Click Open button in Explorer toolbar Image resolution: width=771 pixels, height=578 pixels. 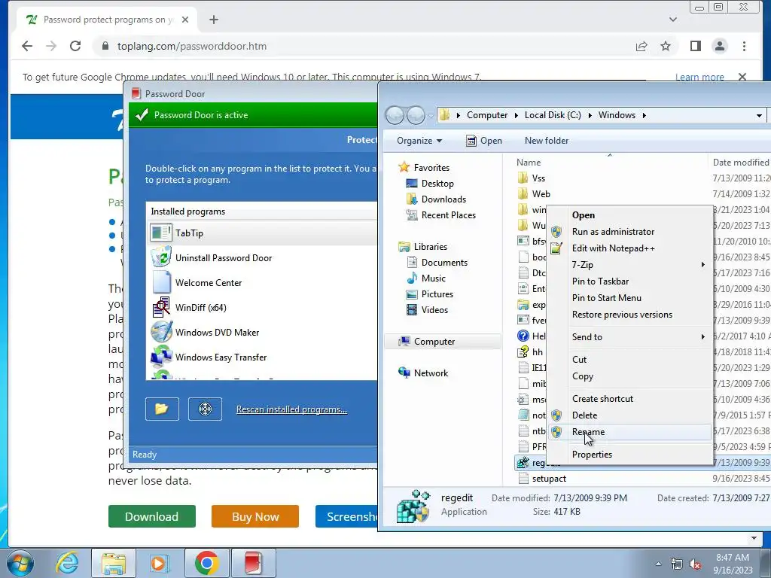coord(484,141)
